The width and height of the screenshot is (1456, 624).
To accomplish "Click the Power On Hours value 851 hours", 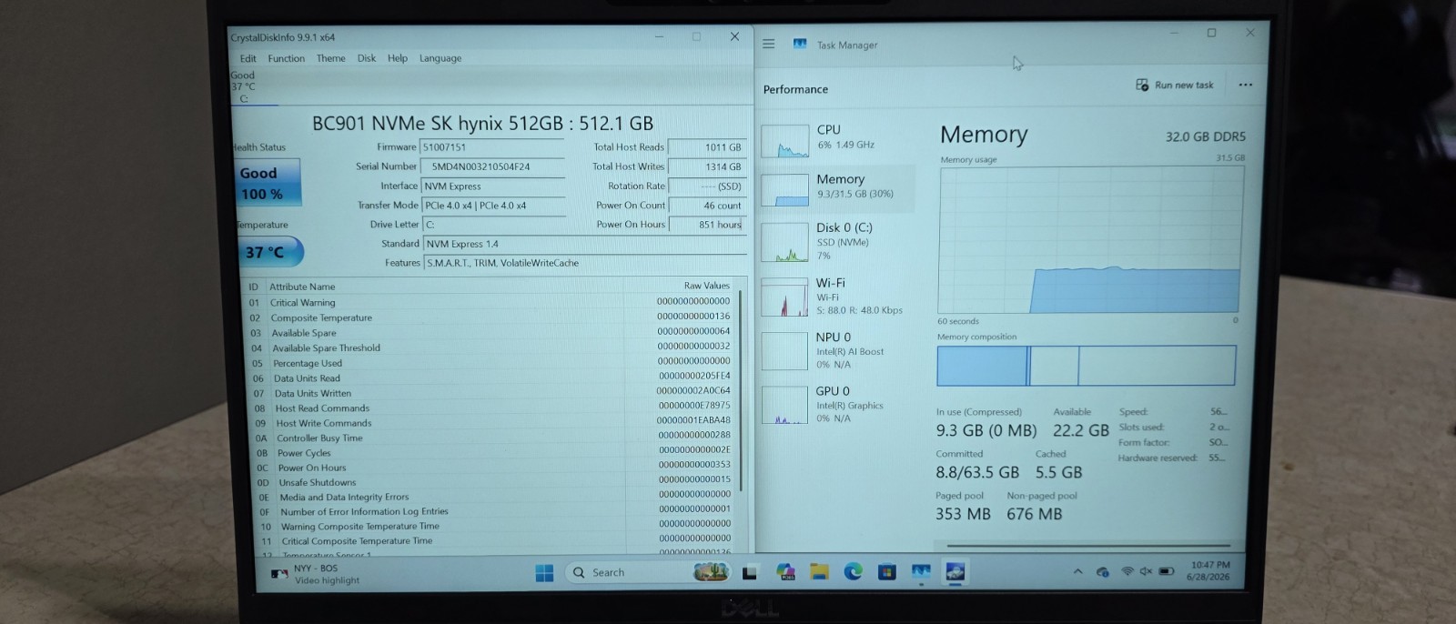I will tap(707, 224).
